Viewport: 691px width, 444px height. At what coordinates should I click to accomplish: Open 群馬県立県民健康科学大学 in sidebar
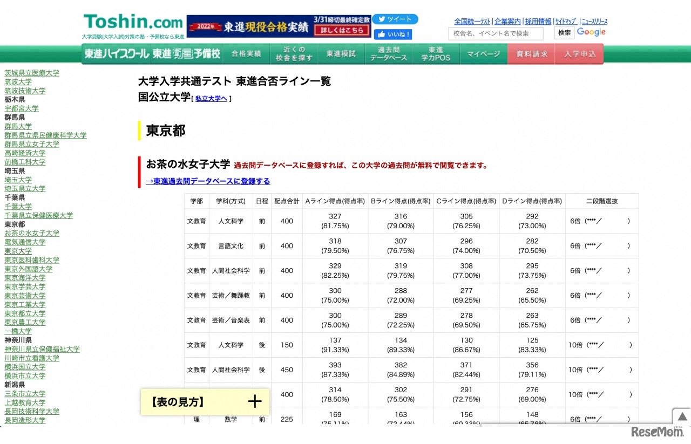click(45, 135)
